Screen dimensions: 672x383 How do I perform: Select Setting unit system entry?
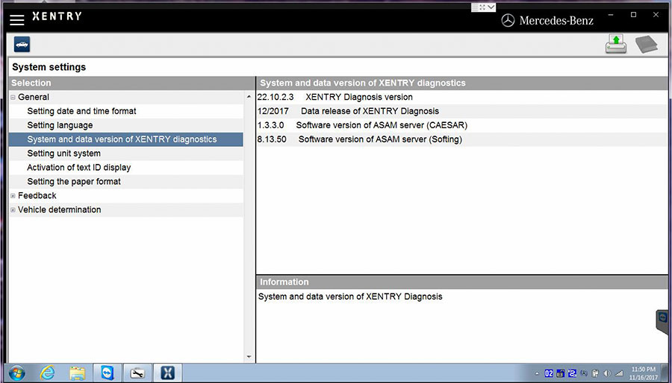point(63,153)
